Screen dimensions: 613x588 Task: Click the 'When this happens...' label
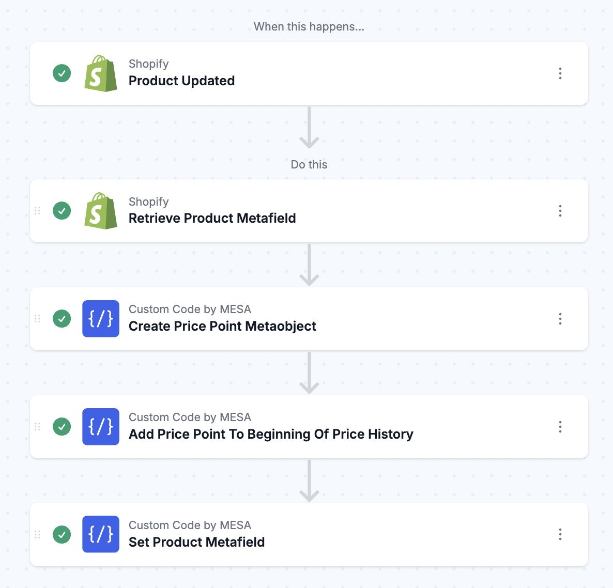pos(309,26)
